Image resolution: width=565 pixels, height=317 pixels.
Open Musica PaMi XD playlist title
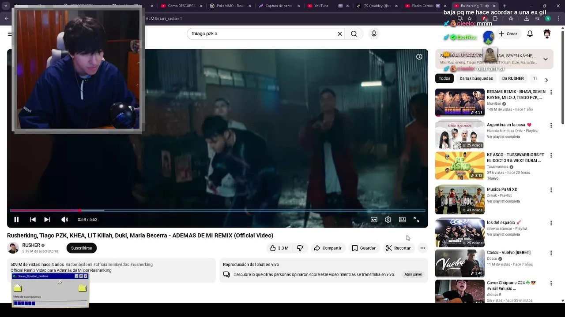click(x=502, y=189)
